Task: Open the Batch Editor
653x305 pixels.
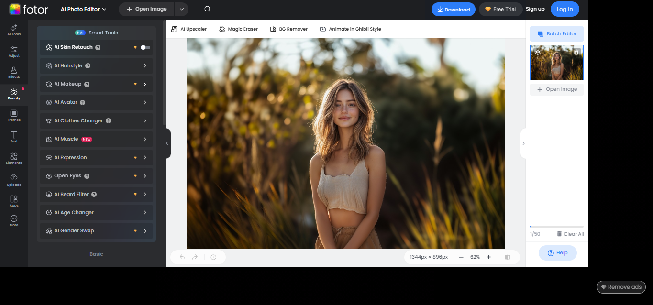Action: pyautogui.click(x=556, y=33)
